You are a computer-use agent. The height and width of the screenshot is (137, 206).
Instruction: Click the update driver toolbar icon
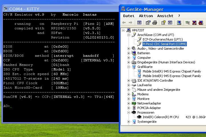(187, 23)
